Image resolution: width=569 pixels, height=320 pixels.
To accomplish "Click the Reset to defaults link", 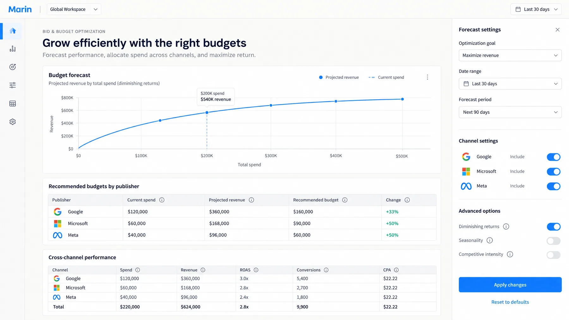I will [x=510, y=302].
